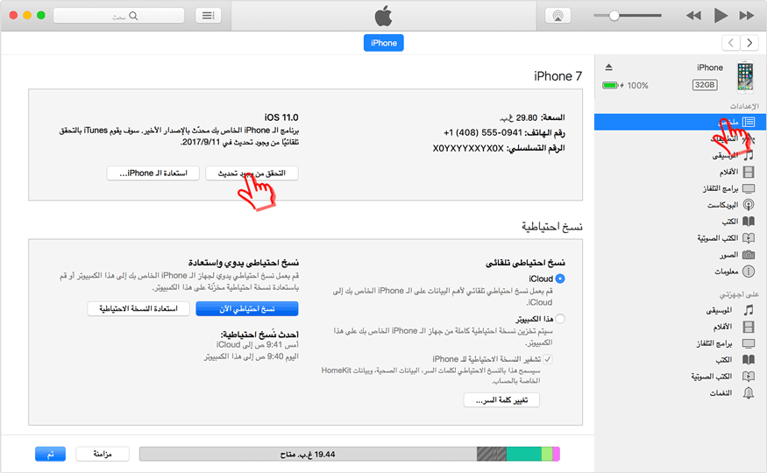Open الكتب (Books) under the الإعدادات section

(x=738, y=222)
